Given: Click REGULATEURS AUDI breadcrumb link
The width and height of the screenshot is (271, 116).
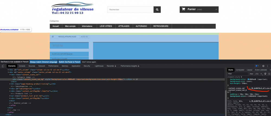Looking at the screenshot, I should 67,37.
